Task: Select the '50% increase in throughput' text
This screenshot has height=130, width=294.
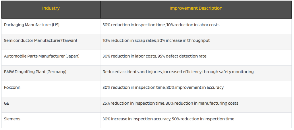Action: tap(183, 40)
